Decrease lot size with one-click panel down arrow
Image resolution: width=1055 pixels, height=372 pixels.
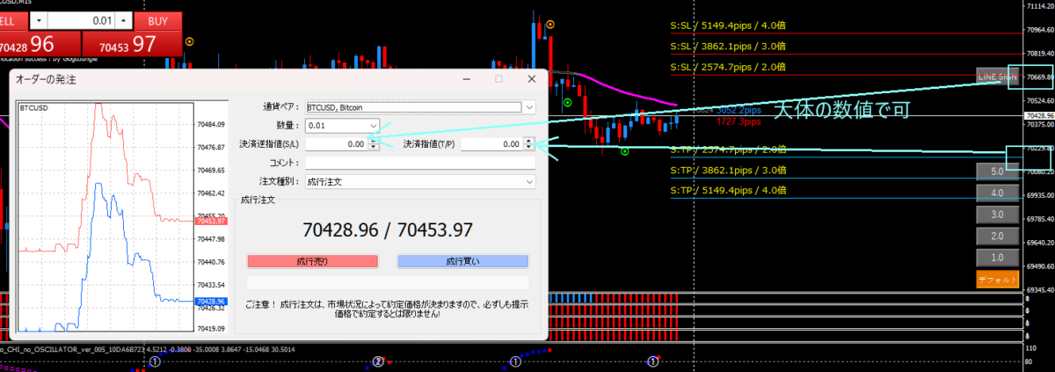[40, 19]
